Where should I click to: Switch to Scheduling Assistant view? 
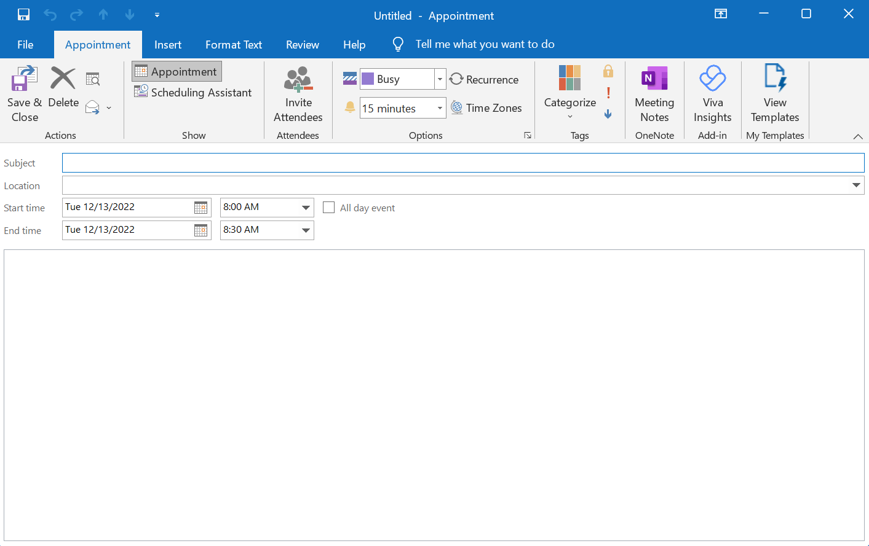tap(193, 93)
